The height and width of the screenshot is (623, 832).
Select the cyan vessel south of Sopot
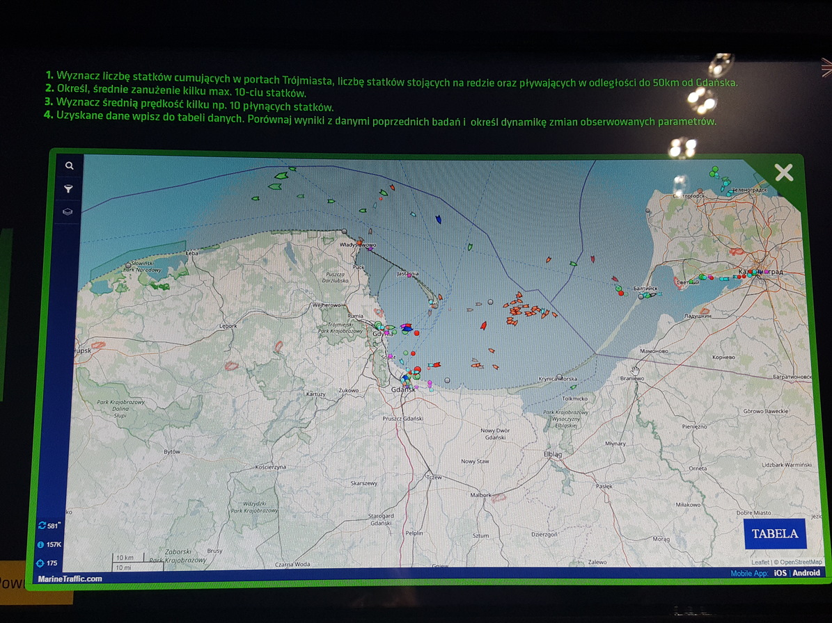[402, 362]
